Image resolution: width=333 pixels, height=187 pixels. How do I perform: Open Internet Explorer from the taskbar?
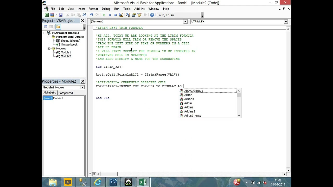pos(98,182)
